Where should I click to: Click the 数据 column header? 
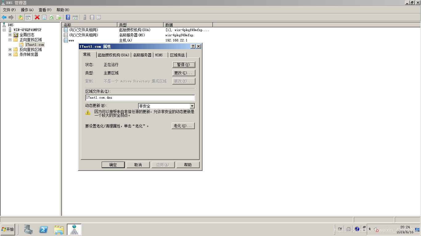[x=188, y=25]
